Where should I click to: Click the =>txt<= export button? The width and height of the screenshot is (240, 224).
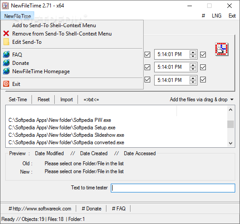point(91,100)
